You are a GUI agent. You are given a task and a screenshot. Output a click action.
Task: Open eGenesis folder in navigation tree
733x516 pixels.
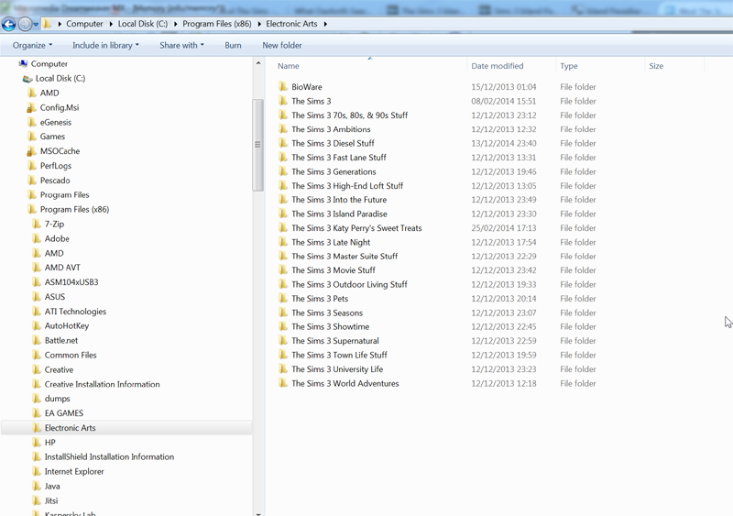56,122
